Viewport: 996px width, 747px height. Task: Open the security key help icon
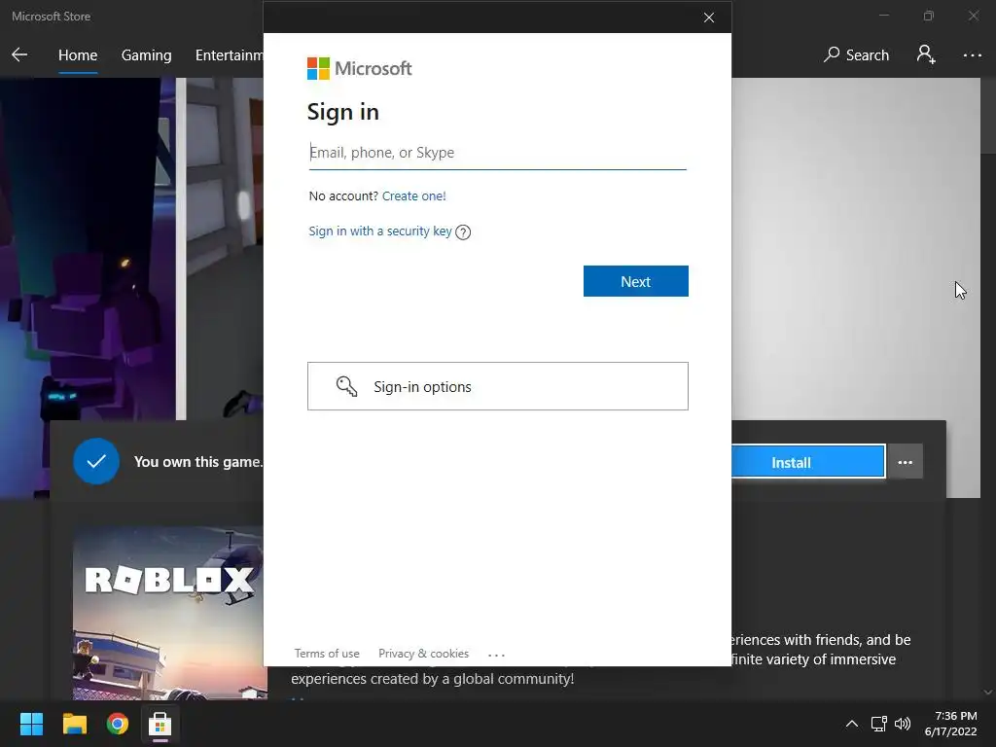point(463,232)
